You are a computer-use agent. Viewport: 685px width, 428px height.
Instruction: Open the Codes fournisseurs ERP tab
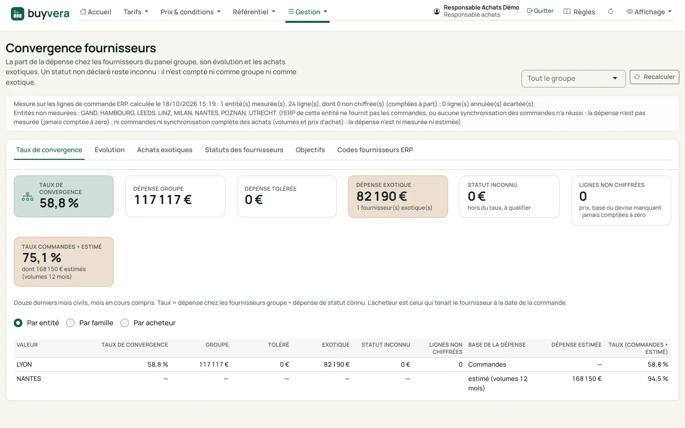coord(375,150)
